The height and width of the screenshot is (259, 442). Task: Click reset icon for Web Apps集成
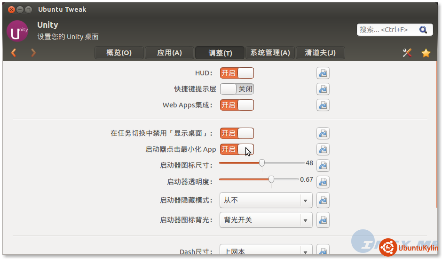coord(323,105)
